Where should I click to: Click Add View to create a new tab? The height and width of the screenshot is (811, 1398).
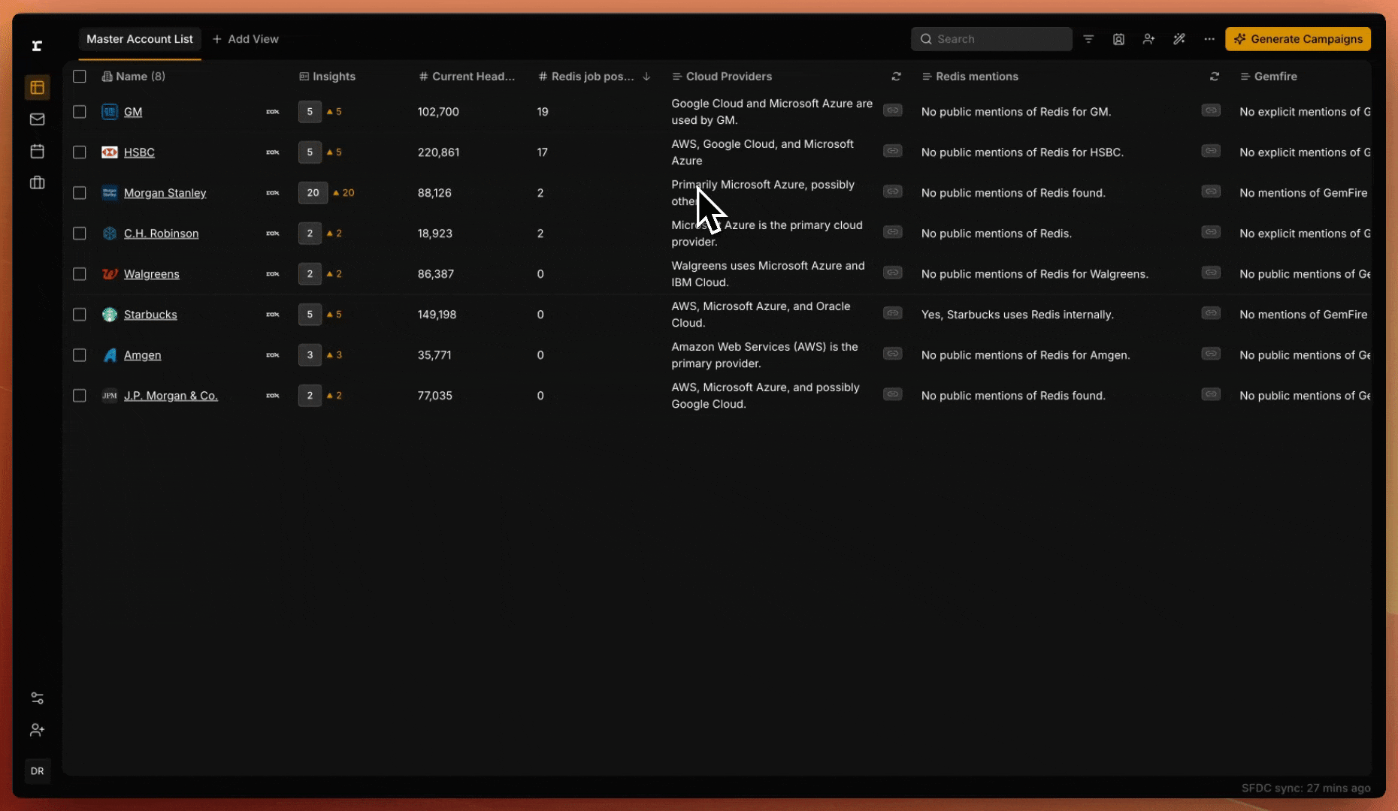tap(246, 38)
